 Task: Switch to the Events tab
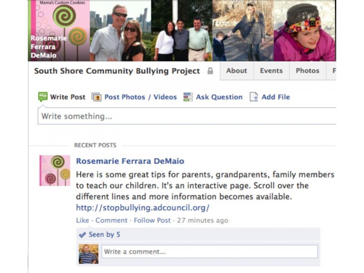pyautogui.click(x=271, y=71)
